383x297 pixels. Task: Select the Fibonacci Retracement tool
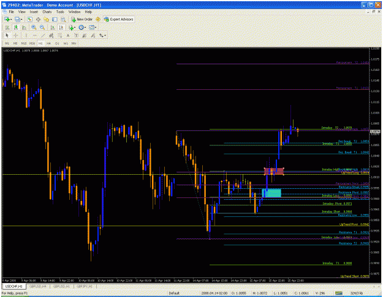coord(59,35)
